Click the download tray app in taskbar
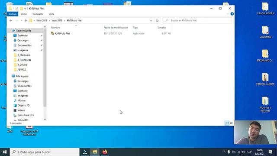 click(85, 152)
